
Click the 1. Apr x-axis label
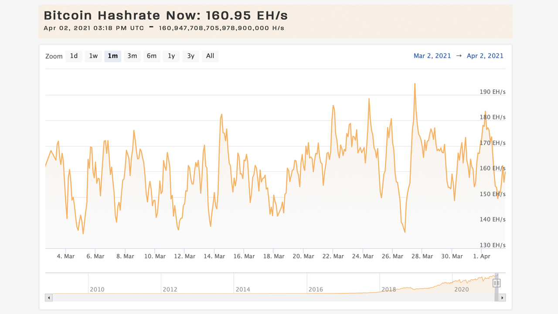[481, 256]
